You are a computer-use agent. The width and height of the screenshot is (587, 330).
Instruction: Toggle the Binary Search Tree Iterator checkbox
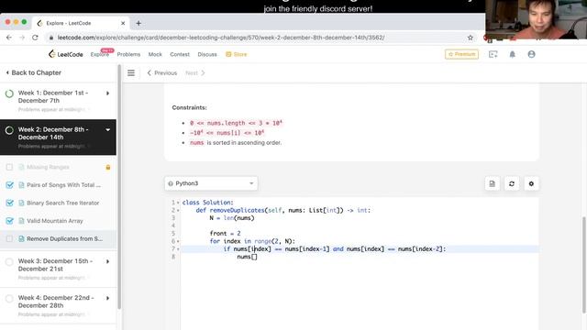coord(10,203)
